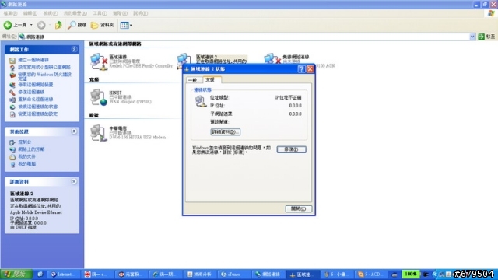
Task: Toggle the Folders (資料夾) pane button
Action: point(102,25)
